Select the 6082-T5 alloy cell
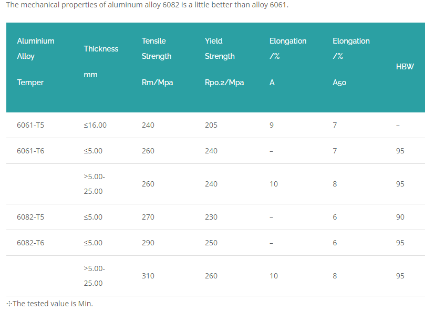 (x=30, y=217)
